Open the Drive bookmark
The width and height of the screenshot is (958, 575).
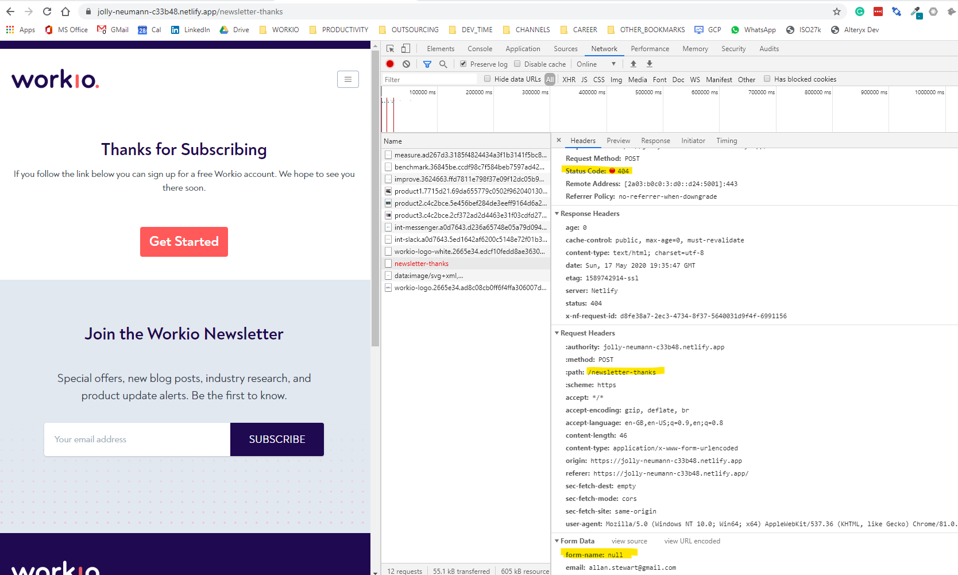point(234,30)
